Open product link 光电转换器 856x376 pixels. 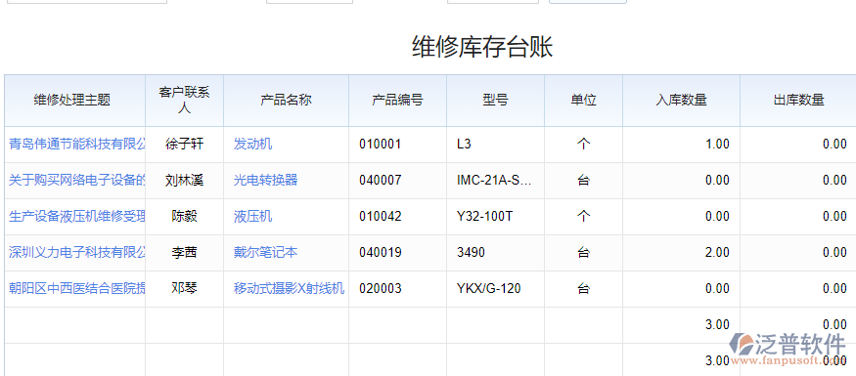266,180
